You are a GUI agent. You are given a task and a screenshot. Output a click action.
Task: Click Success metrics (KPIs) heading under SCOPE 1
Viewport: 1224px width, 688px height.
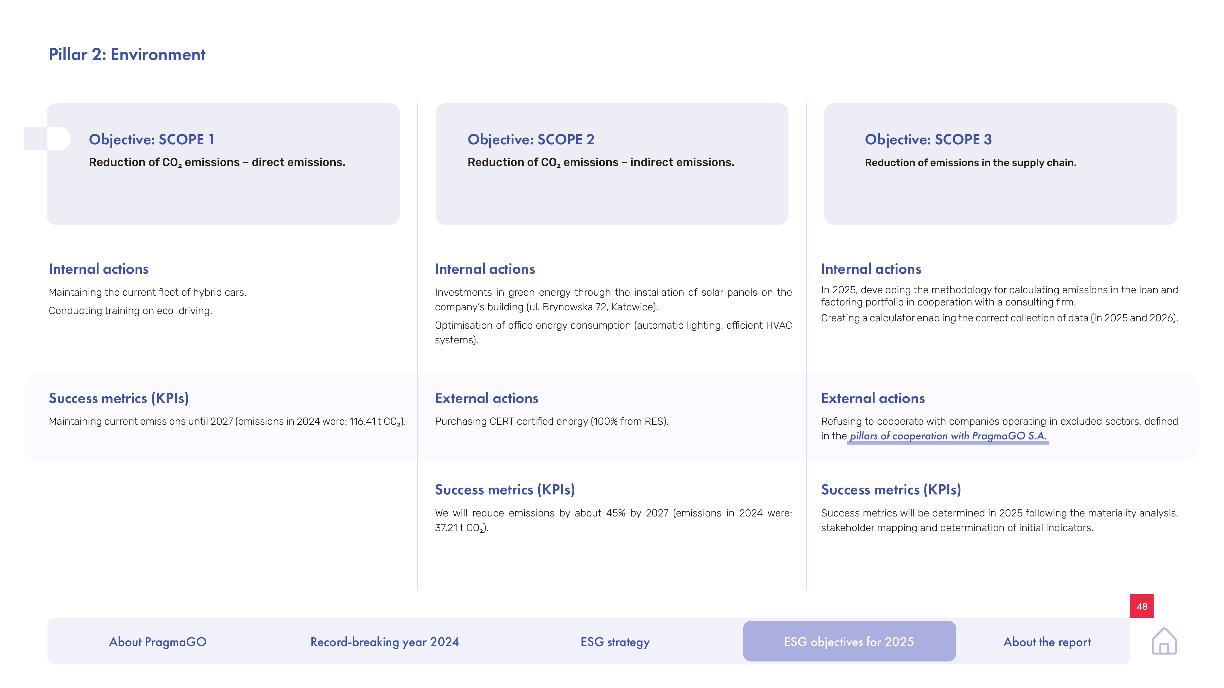tap(119, 398)
